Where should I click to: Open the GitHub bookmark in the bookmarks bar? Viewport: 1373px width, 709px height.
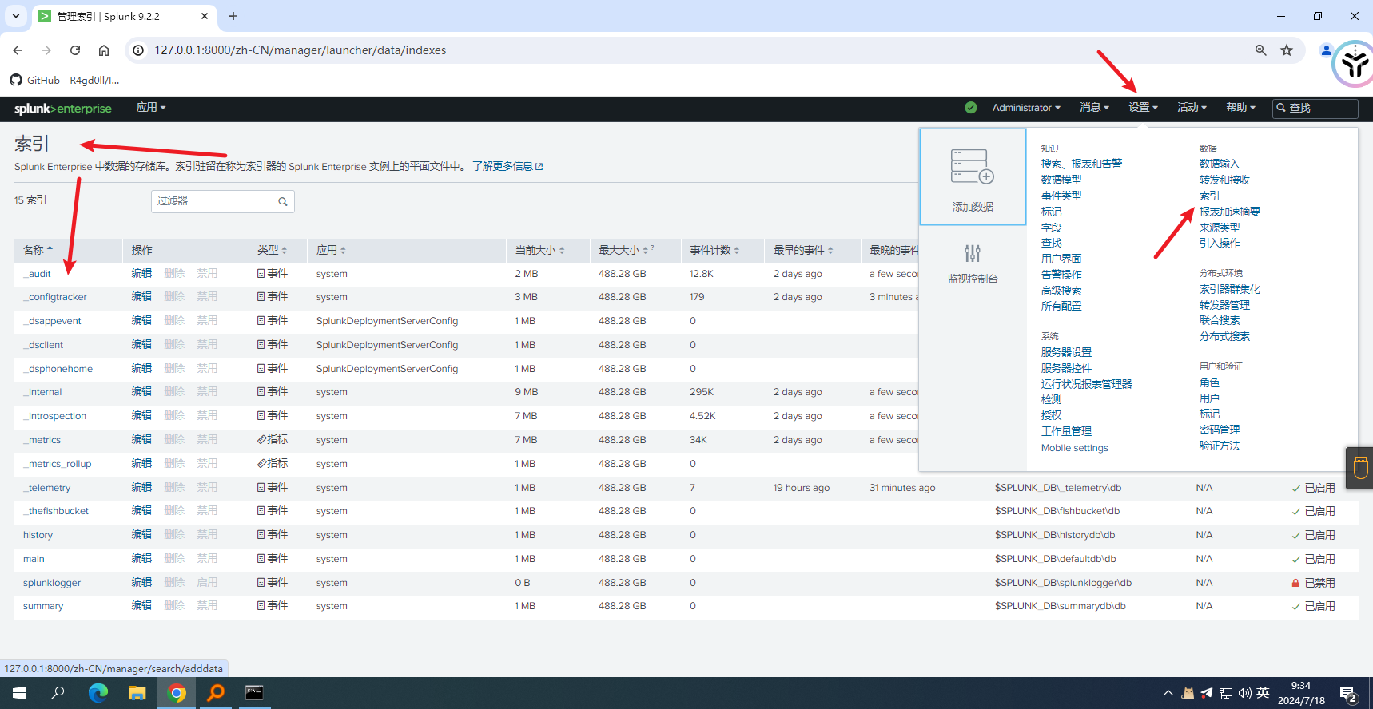click(x=65, y=81)
